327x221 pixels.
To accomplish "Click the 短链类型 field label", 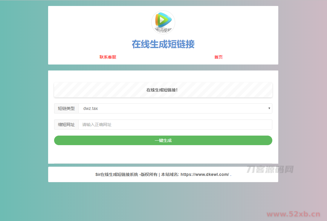I will [66, 108].
